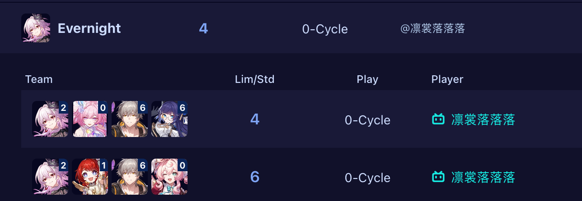Click the Player column header

tap(447, 79)
